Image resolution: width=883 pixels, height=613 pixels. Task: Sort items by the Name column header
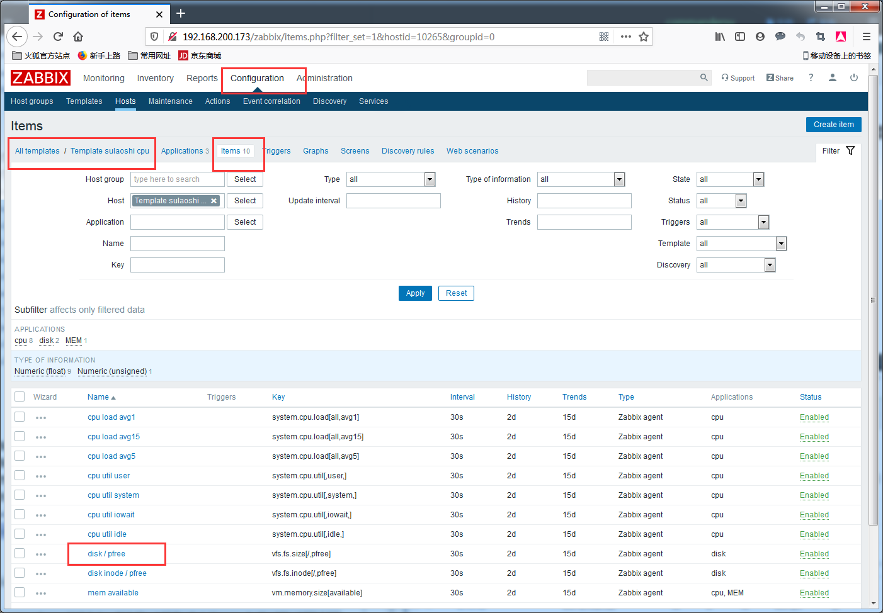[x=101, y=397]
